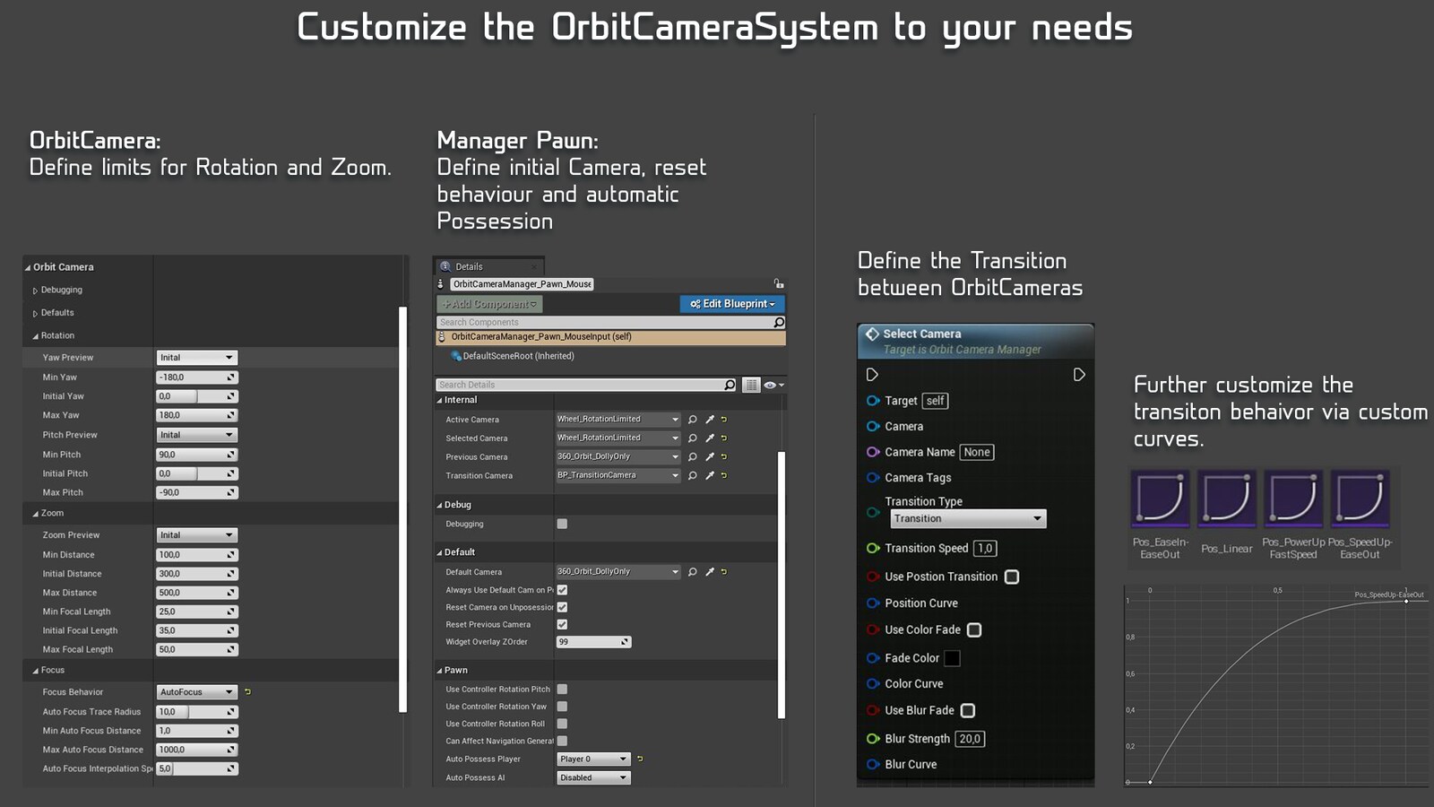Click the eyedropper picker beside Active Camera
The height and width of the screenshot is (807, 1434).
coord(710,419)
